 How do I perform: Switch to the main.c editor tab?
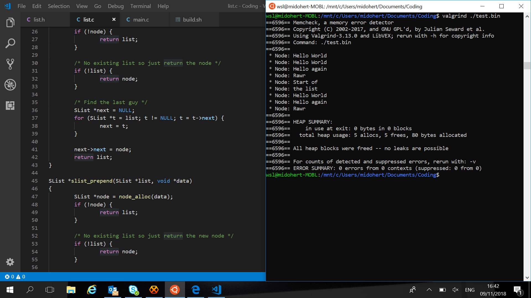coord(145,19)
